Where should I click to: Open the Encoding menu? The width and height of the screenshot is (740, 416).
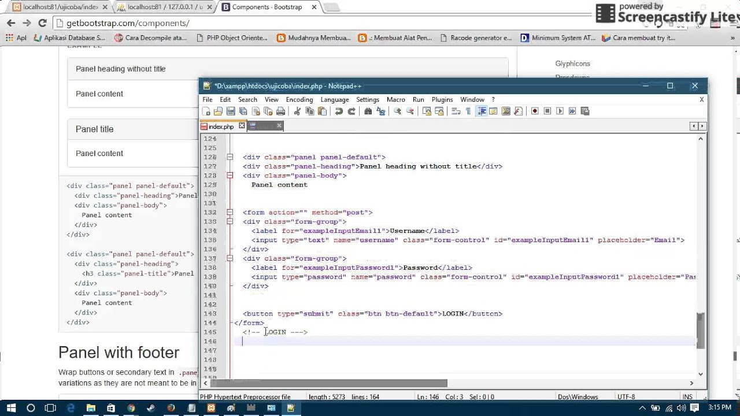click(299, 99)
